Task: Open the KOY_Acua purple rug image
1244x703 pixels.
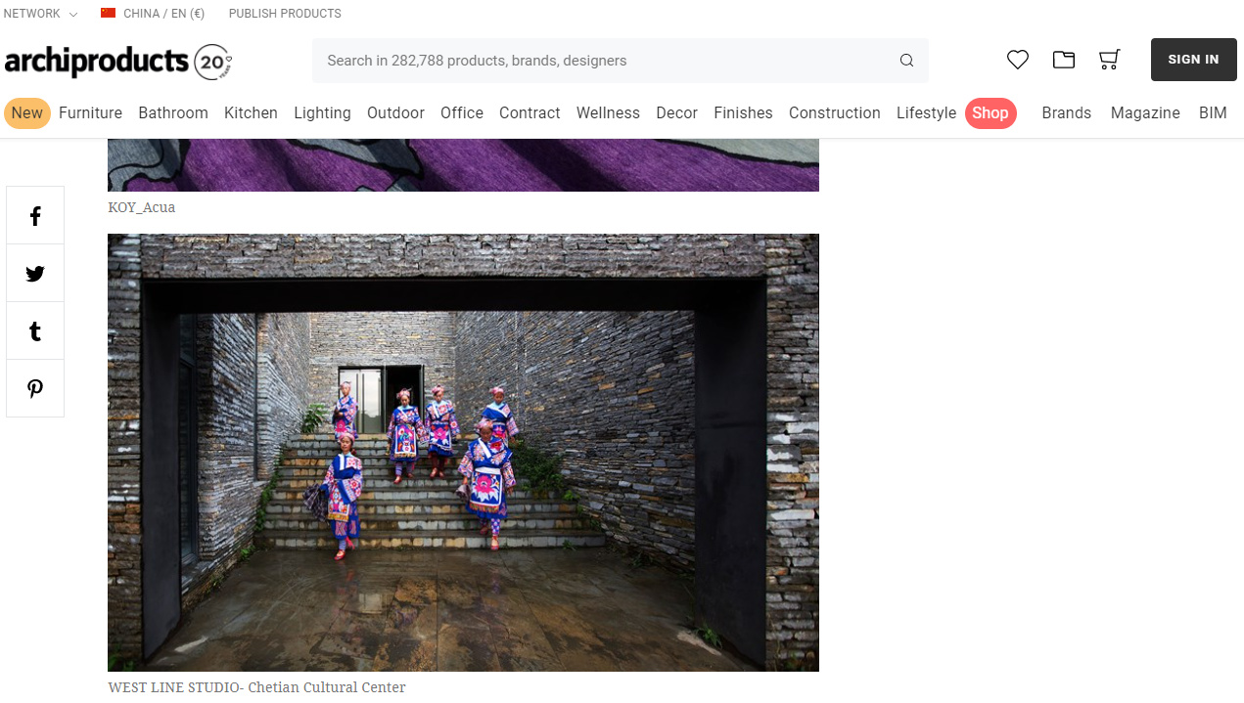Action: click(463, 165)
